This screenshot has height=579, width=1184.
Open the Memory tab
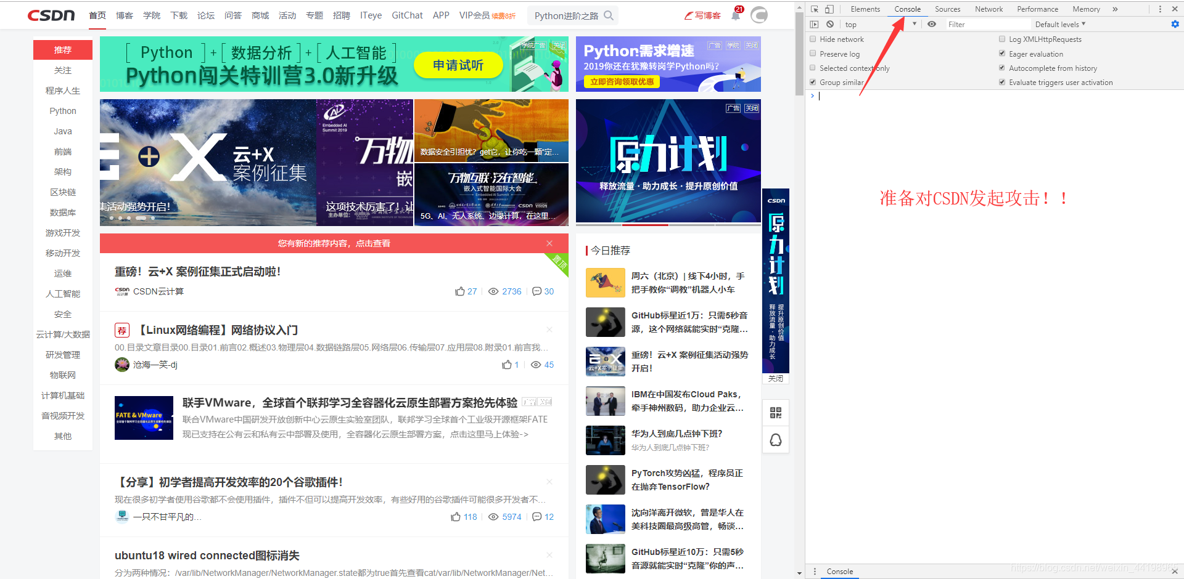(1086, 9)
